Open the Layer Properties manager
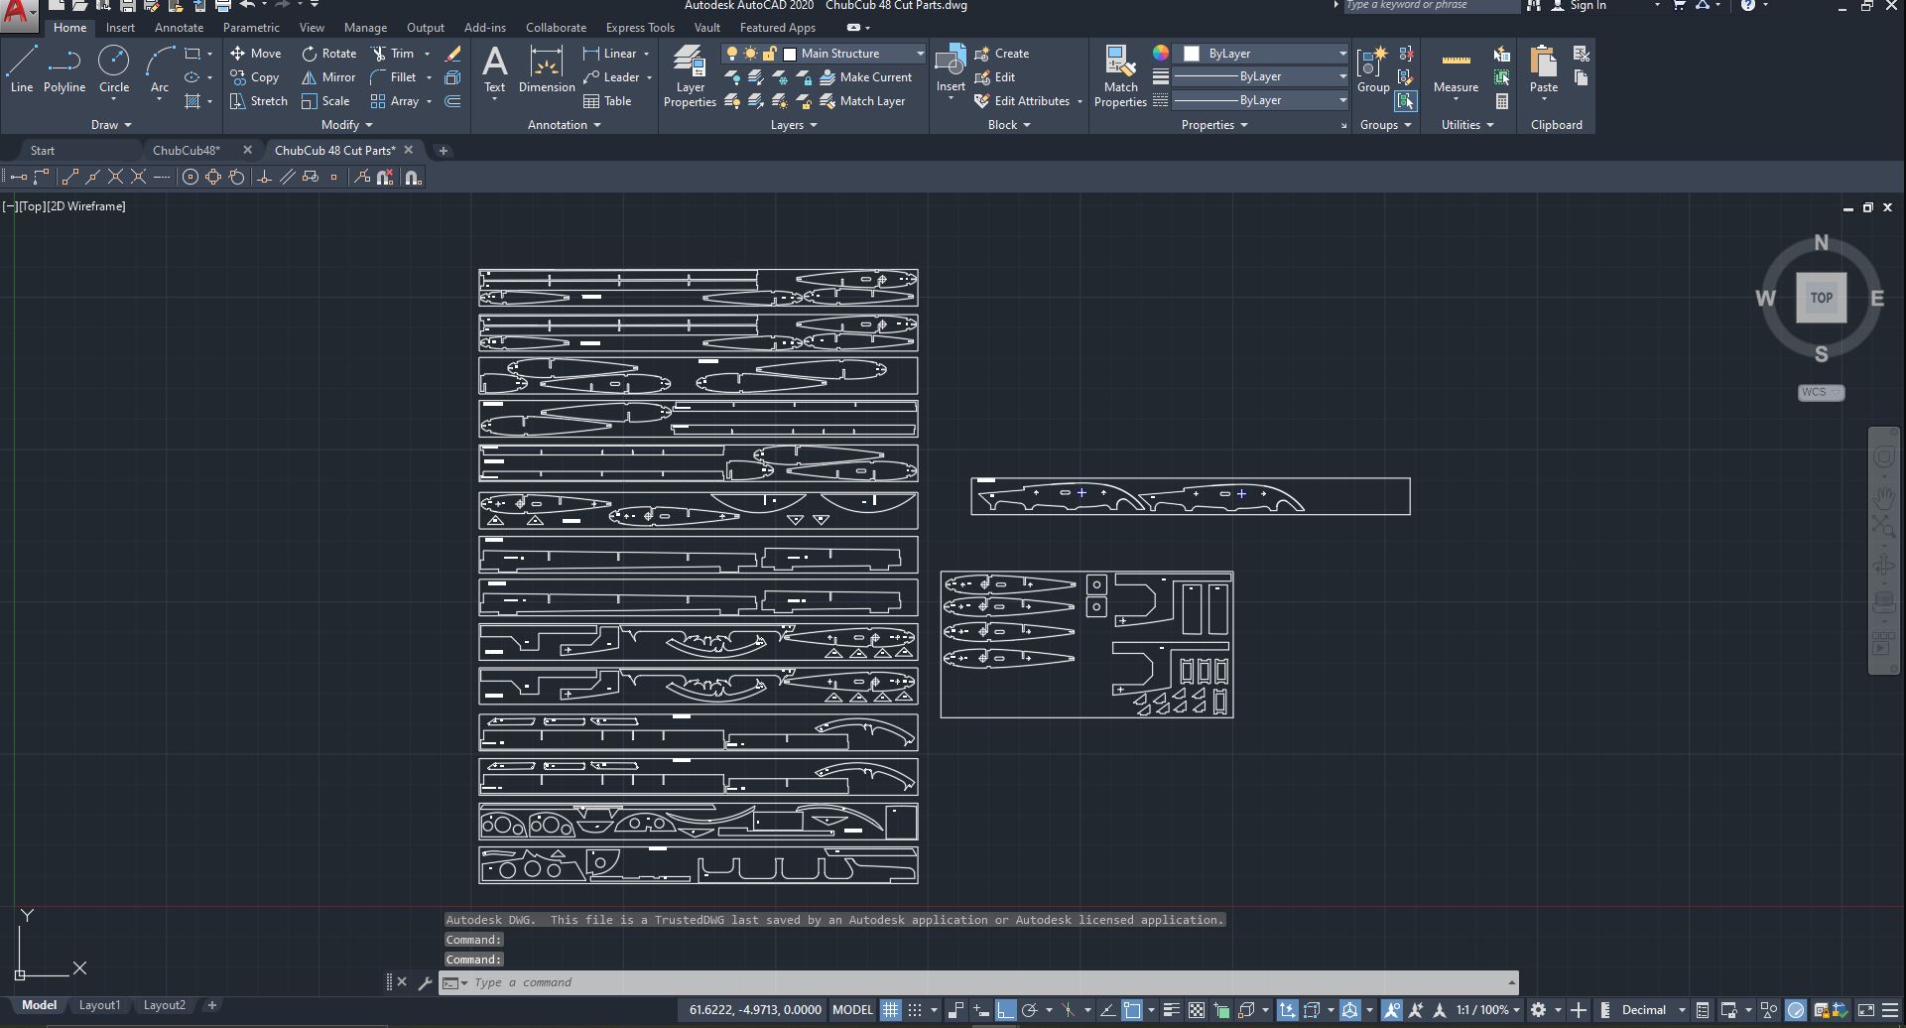This screenshot has width=1906, height=1028. [x=689, y=76]
